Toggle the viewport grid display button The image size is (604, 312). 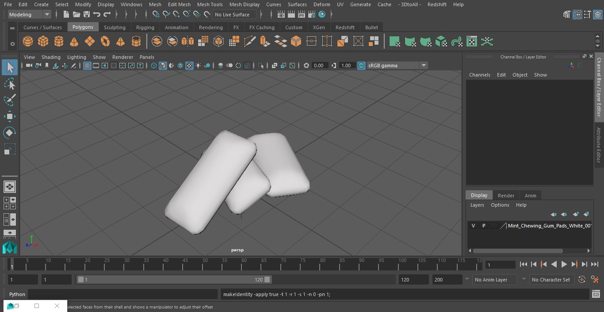(87, 65)
